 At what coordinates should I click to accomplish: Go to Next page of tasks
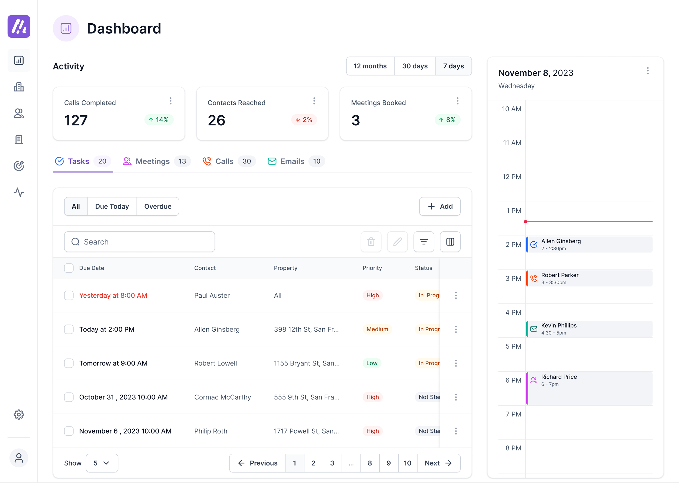point(438,463)
